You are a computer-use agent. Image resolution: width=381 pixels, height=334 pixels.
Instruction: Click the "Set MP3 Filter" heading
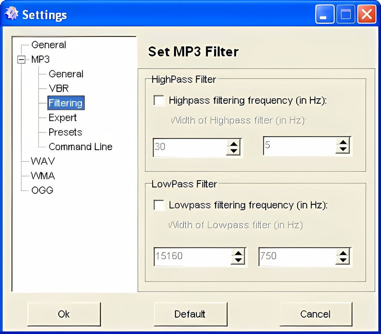coord(193,52)
